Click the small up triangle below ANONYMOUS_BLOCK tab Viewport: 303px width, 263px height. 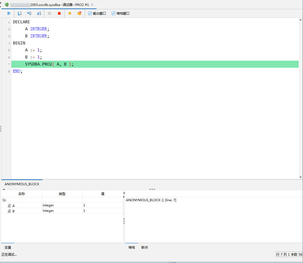(x=4, y=189)
